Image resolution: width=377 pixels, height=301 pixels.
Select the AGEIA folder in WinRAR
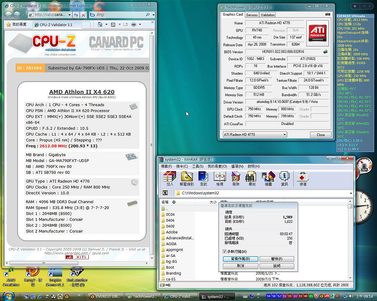coord(171,244)
